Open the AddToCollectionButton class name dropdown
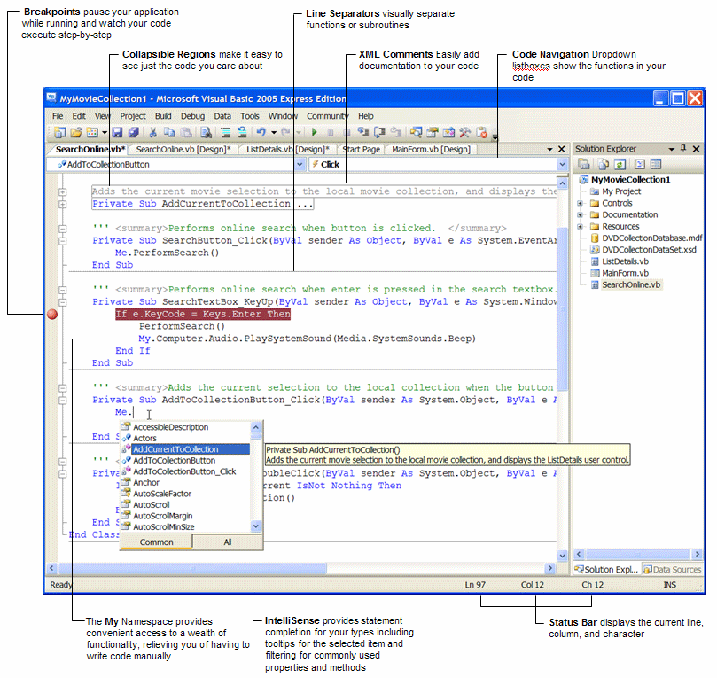The image size is (717, 678). tap(300, 164)
